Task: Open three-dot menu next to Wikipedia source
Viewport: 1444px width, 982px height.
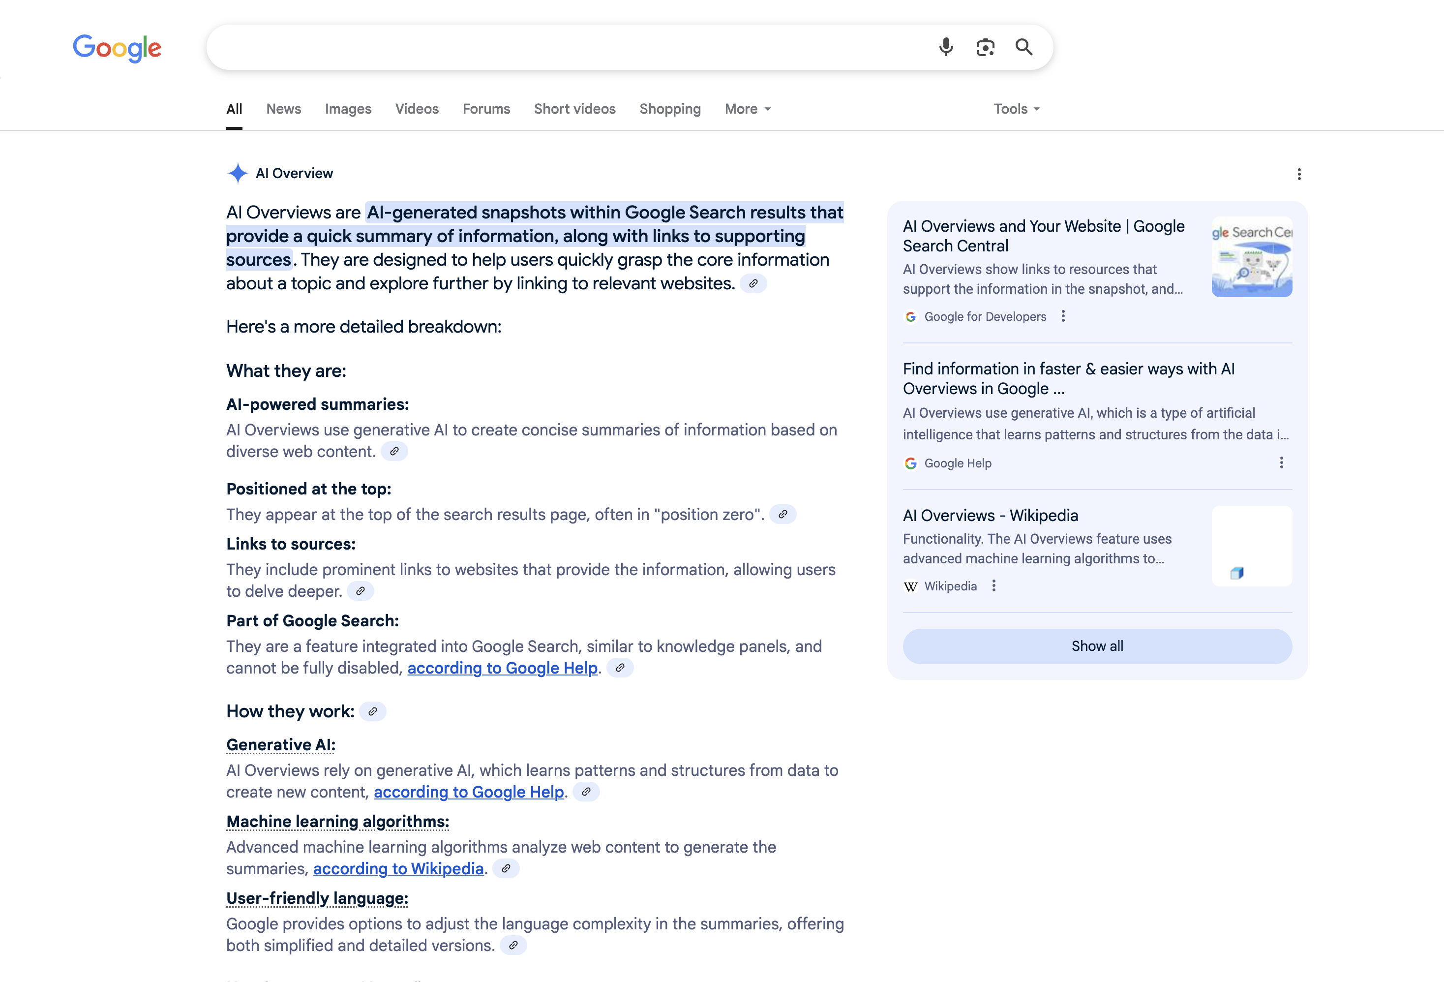Action: pos(993,585)
